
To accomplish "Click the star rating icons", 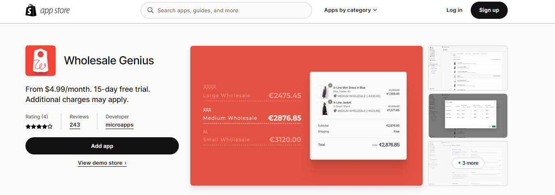I will [39, 127].
